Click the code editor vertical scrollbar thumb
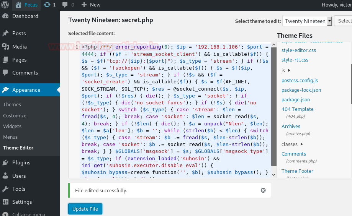Image resolution: width=352 pixels, height=216 pixels. tap(273, 107)
